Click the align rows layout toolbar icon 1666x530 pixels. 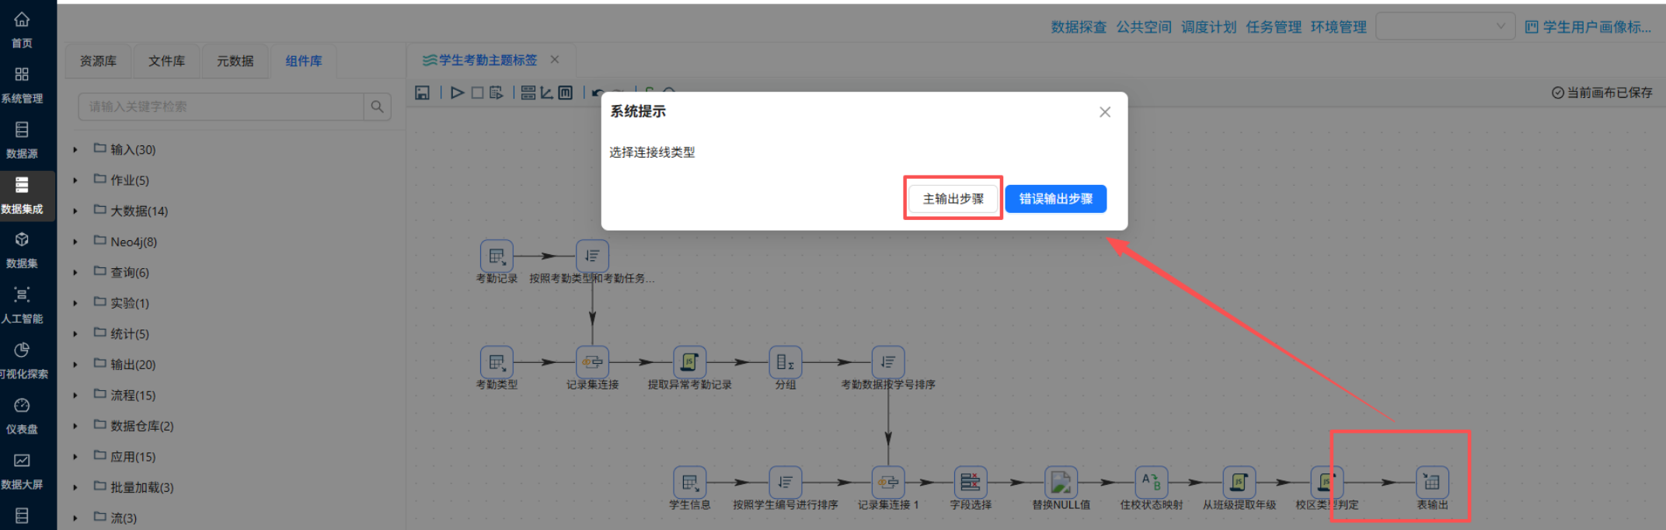[528, 93]
